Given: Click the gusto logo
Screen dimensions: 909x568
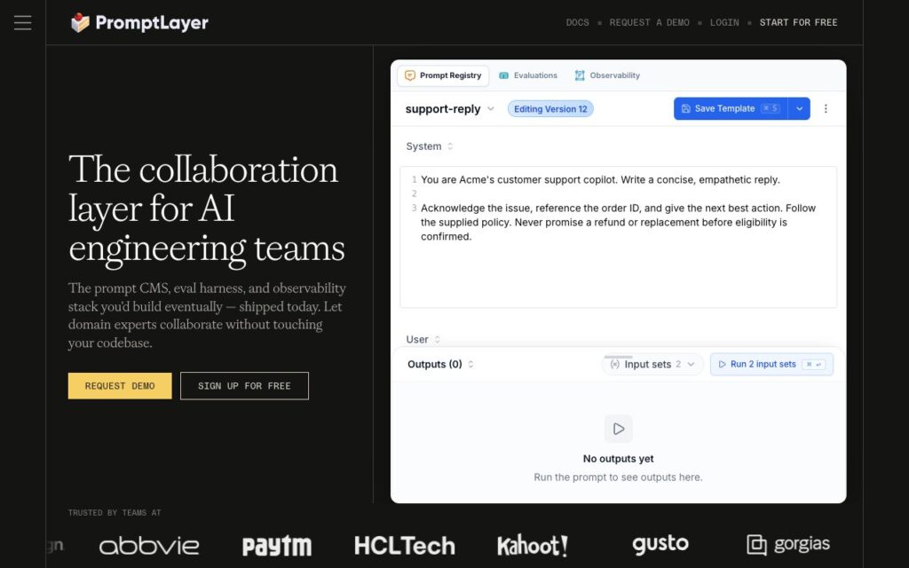Looking at the screenshot, I should tap(660, 544).
